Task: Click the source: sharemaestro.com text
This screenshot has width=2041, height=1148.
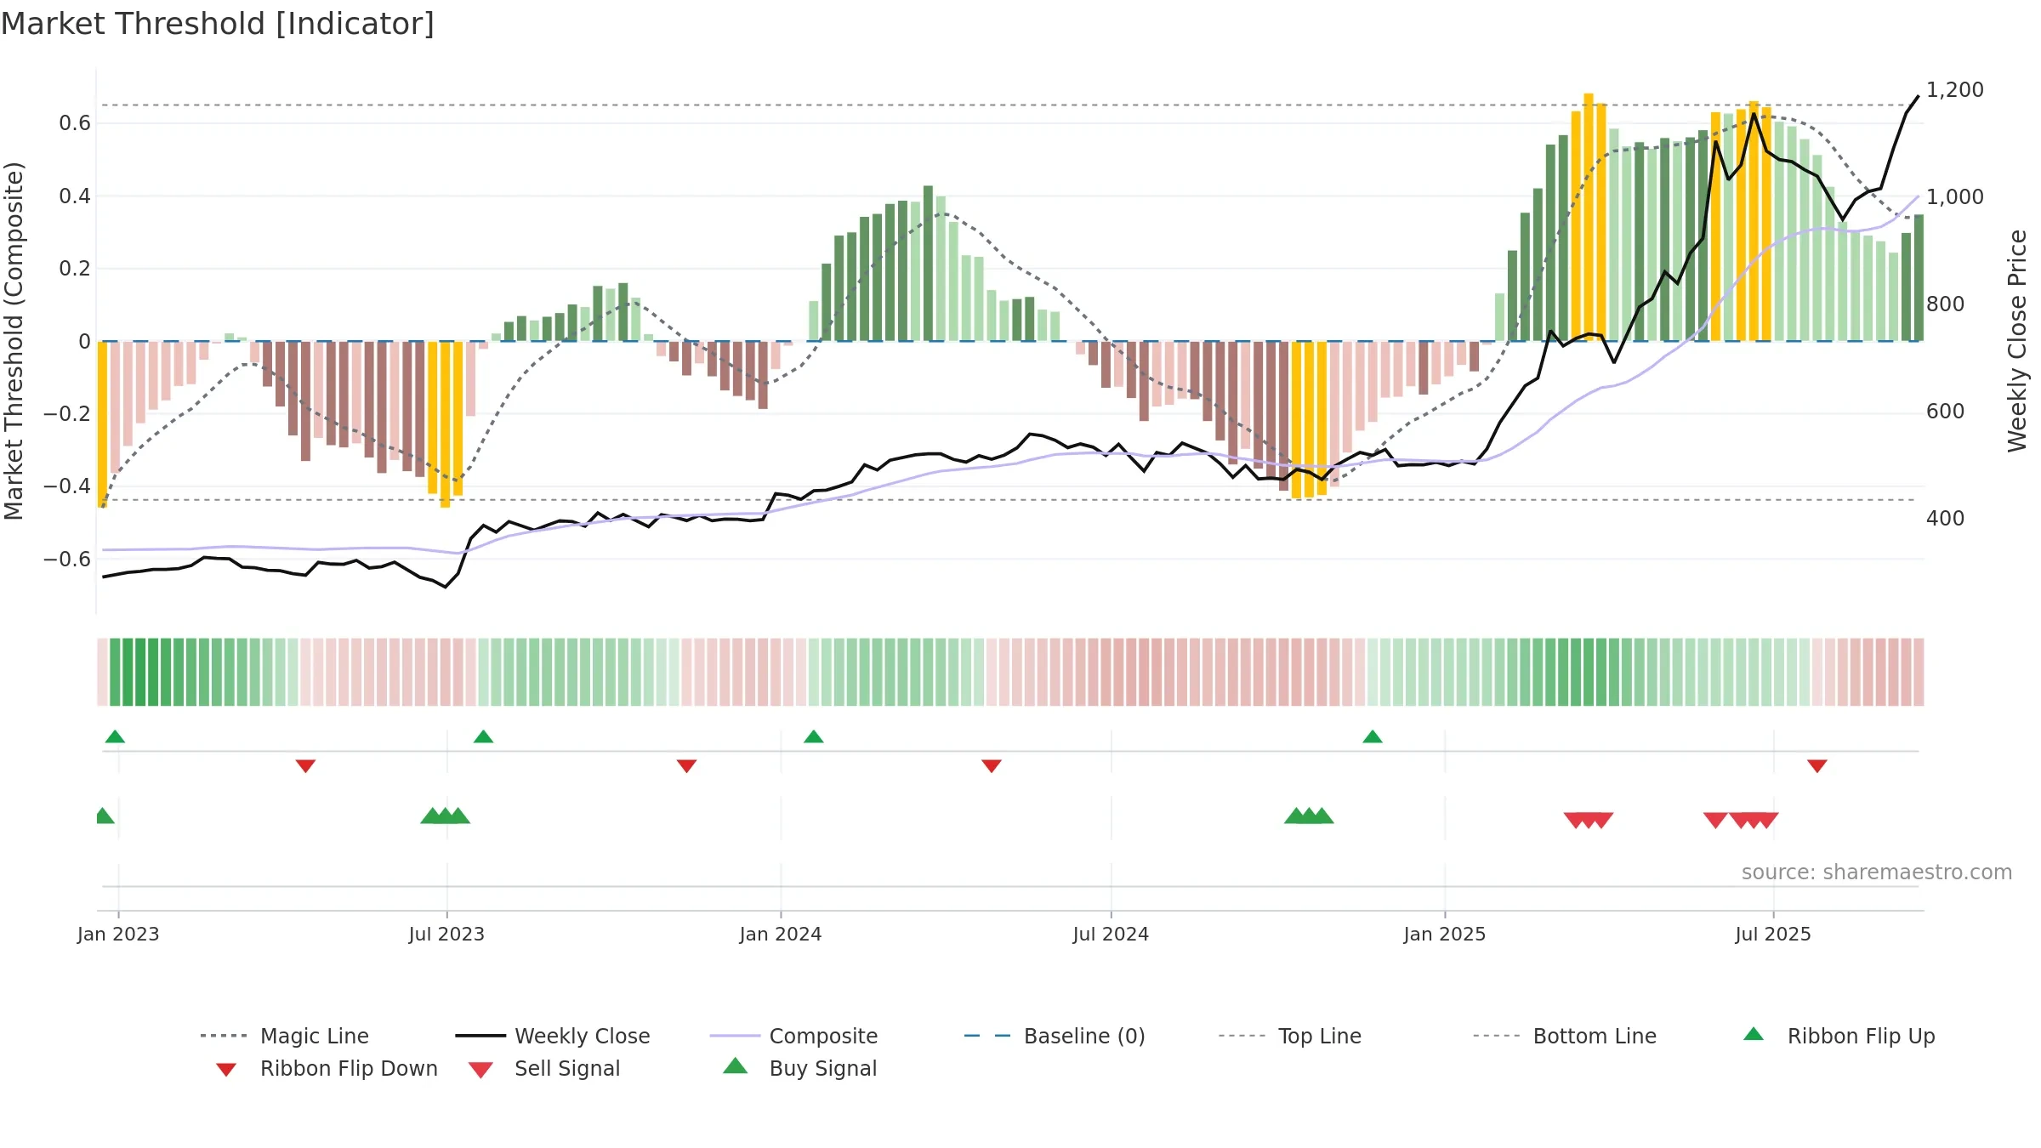Action: click(1877, 872)
